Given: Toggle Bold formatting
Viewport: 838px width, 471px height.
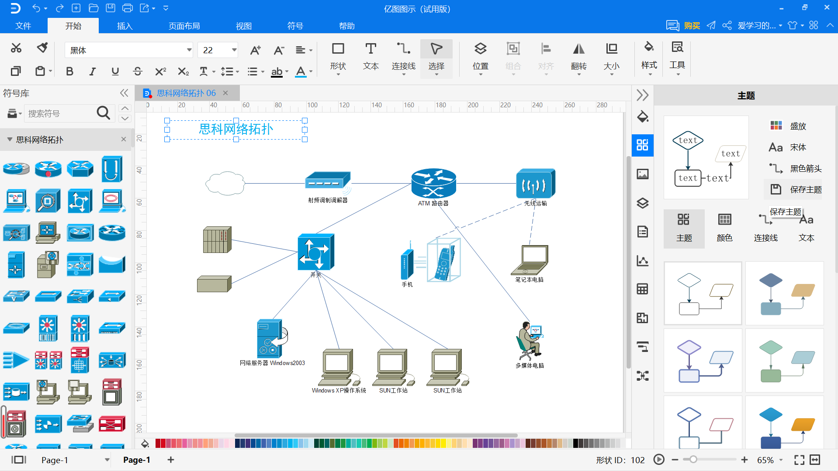Looking at the screenshot, I should (x=69, y=71).
